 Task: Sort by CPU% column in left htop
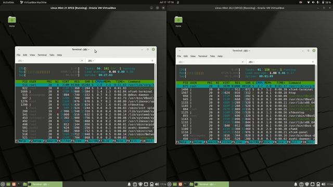coord(99,82)
